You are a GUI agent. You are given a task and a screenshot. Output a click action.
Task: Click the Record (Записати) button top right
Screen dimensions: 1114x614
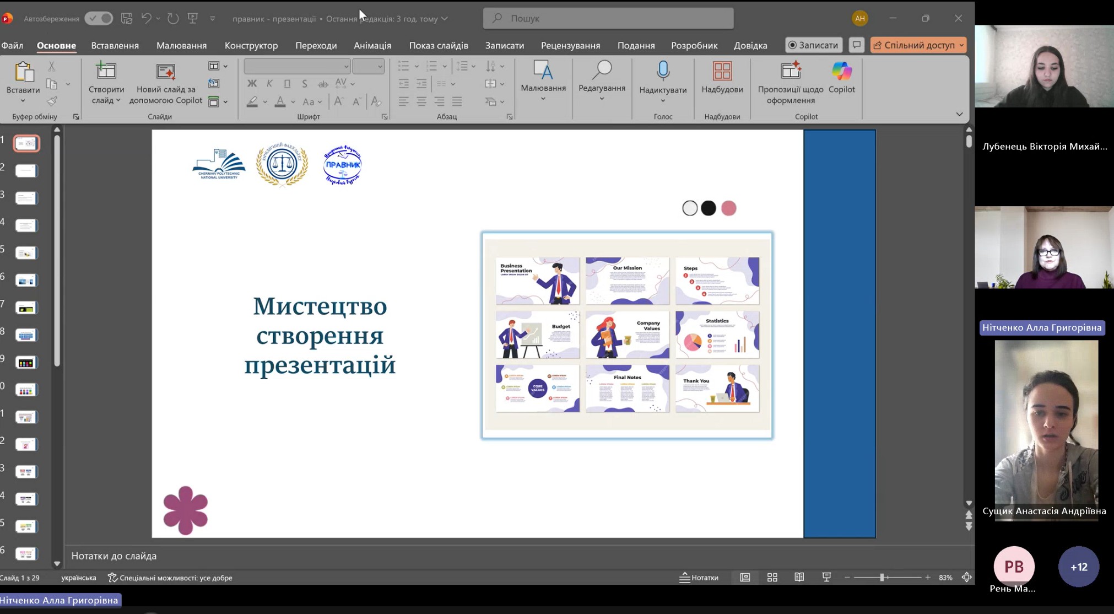[813, 45]
